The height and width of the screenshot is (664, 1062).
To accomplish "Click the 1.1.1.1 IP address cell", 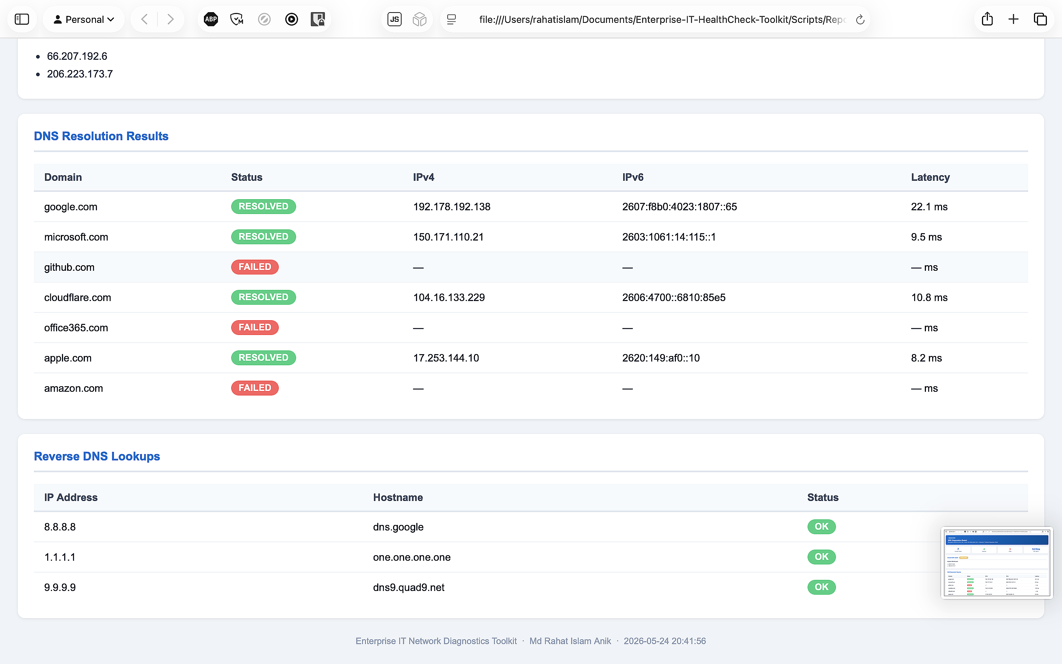I will (x=60, y=557).
